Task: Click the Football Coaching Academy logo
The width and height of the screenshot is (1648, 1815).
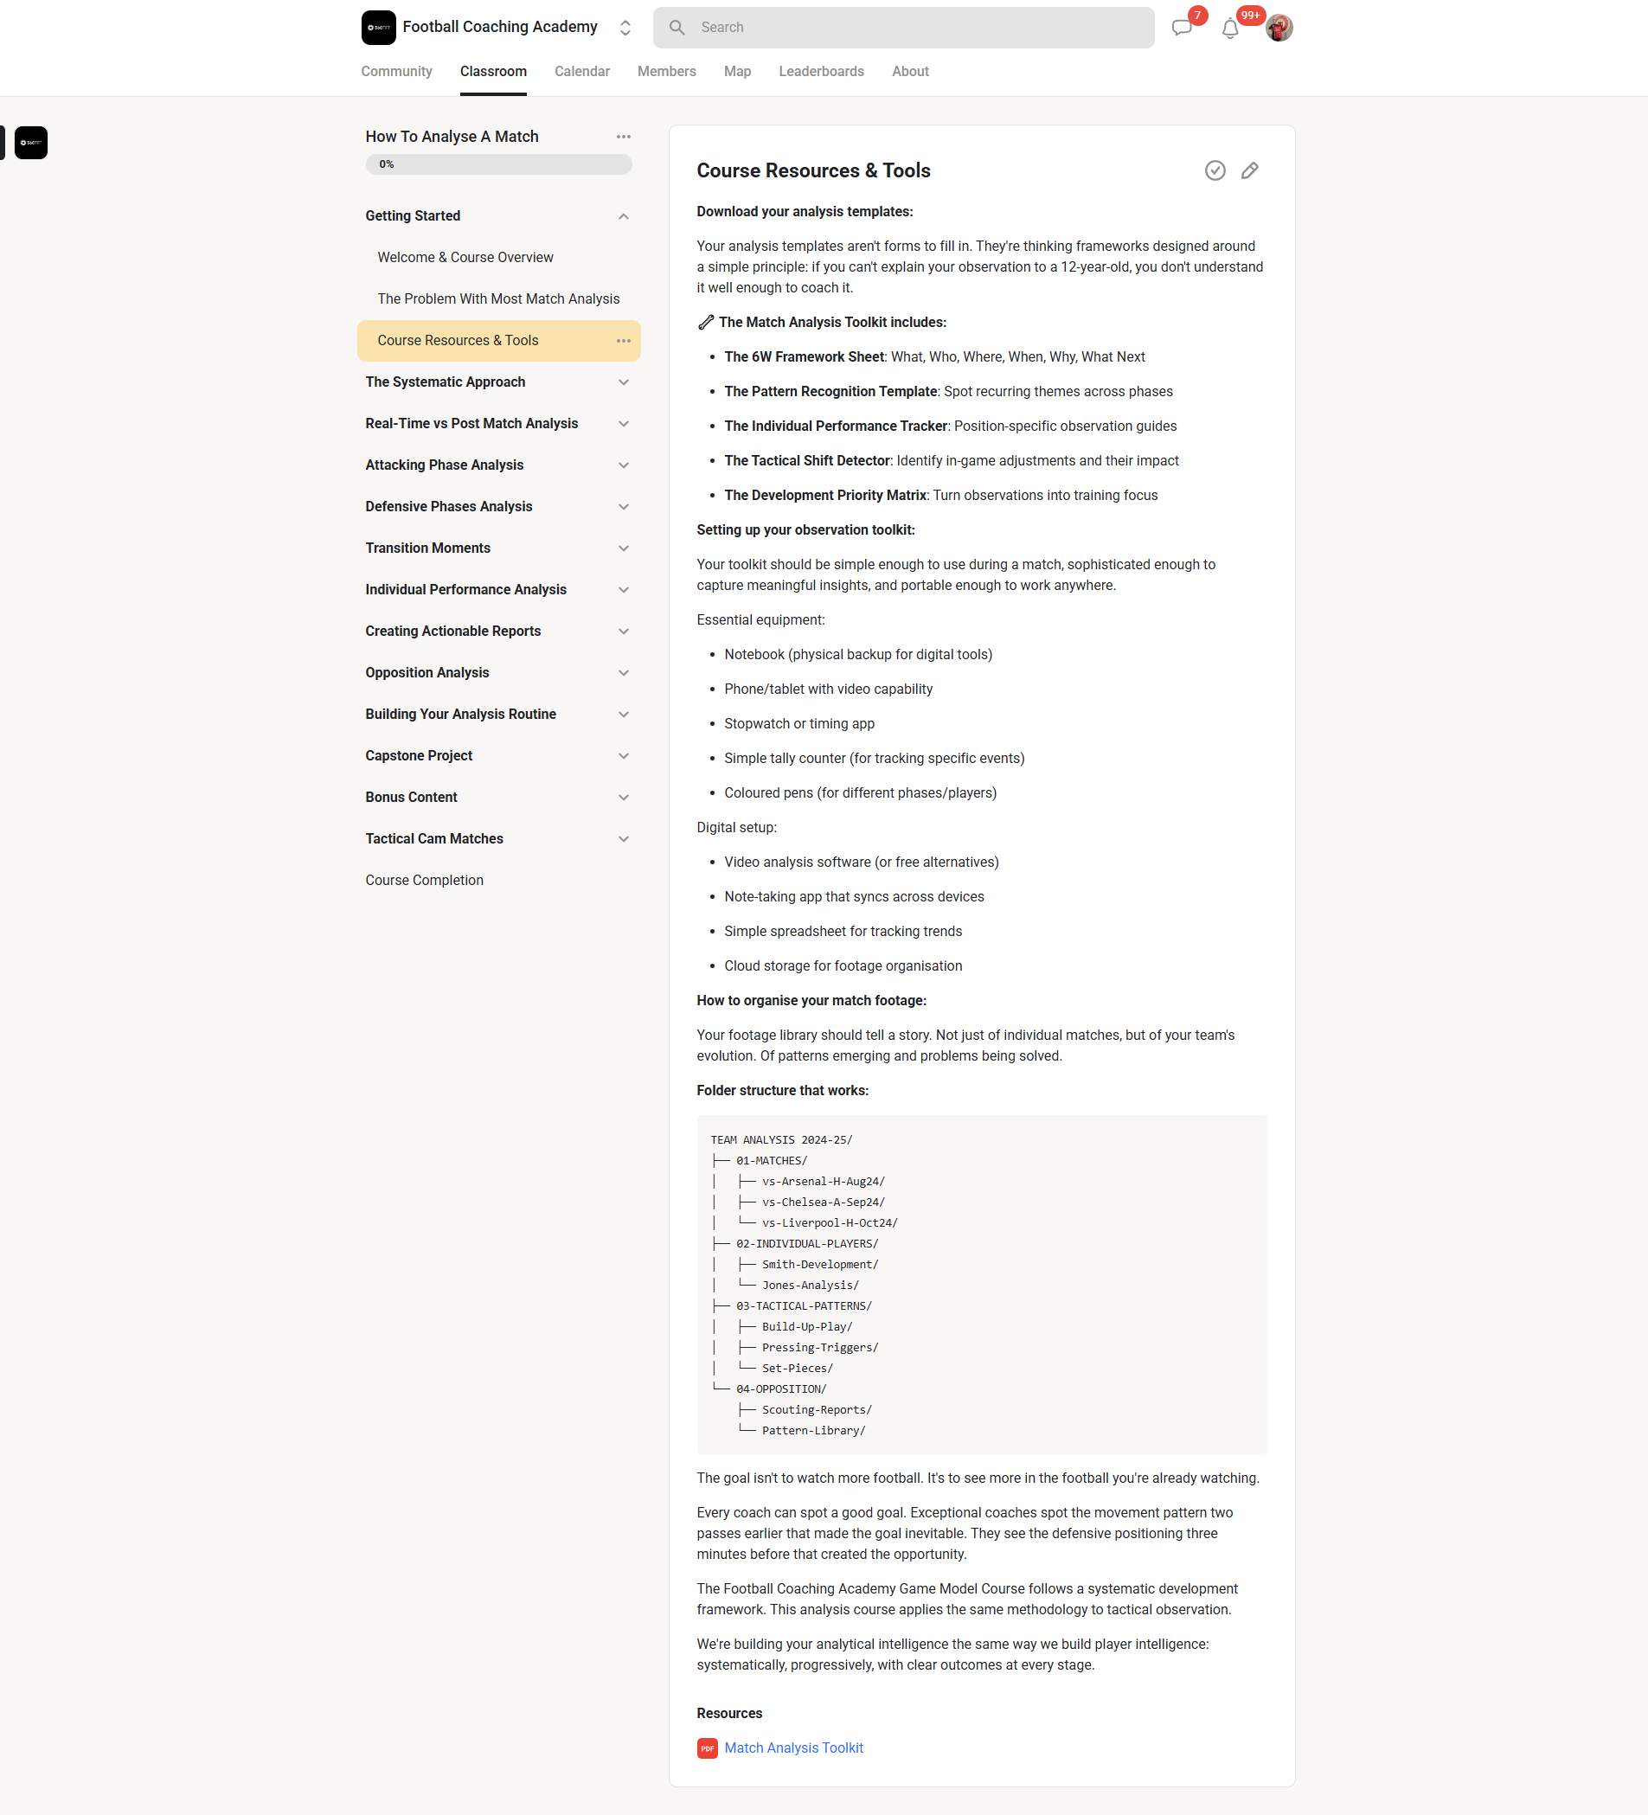Action: [x=379, y=27]
